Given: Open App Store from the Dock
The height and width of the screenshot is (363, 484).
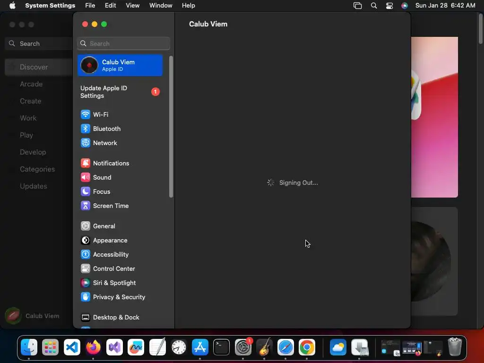Looking at the screenshot, I should pos(200,347).
